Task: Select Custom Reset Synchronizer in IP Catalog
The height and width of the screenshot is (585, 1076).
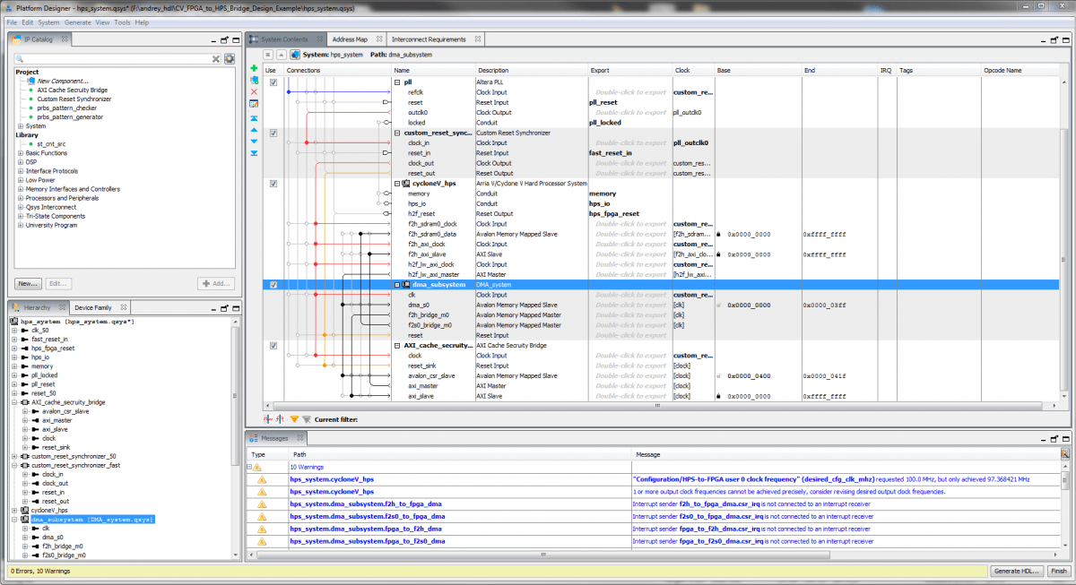Action: [x=74, y=99]
